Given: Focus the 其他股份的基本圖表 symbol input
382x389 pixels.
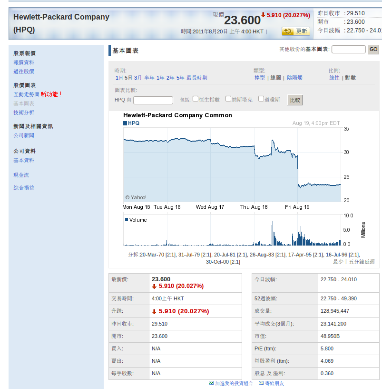Looking at the screenshot, I should 349,50.
